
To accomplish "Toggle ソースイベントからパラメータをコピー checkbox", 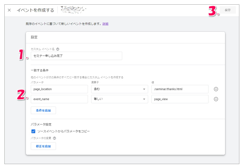I will click(34, 131).
